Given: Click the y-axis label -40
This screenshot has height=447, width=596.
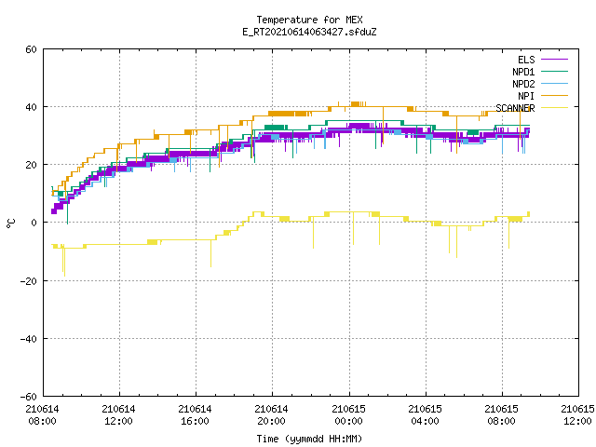Looking at the screenshot, I should click(29, 339).
